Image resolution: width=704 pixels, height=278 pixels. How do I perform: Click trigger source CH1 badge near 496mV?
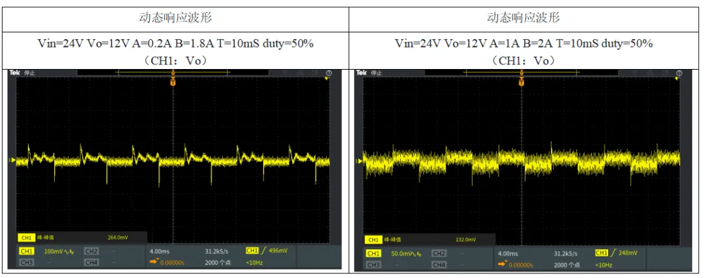coord(252,251)
